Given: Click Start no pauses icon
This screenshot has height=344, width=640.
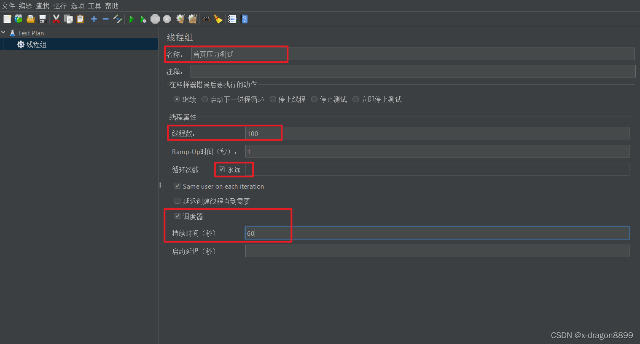Looking at the screenshot, I should click(x=143, y=19).
